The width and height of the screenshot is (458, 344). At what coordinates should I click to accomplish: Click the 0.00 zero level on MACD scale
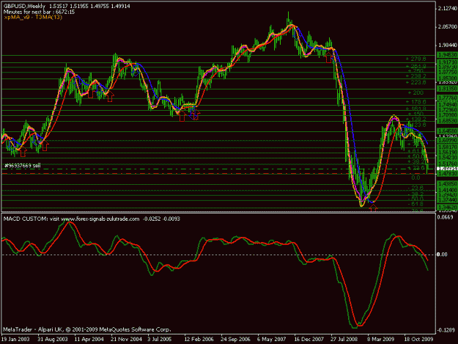(x=443, y=255)
